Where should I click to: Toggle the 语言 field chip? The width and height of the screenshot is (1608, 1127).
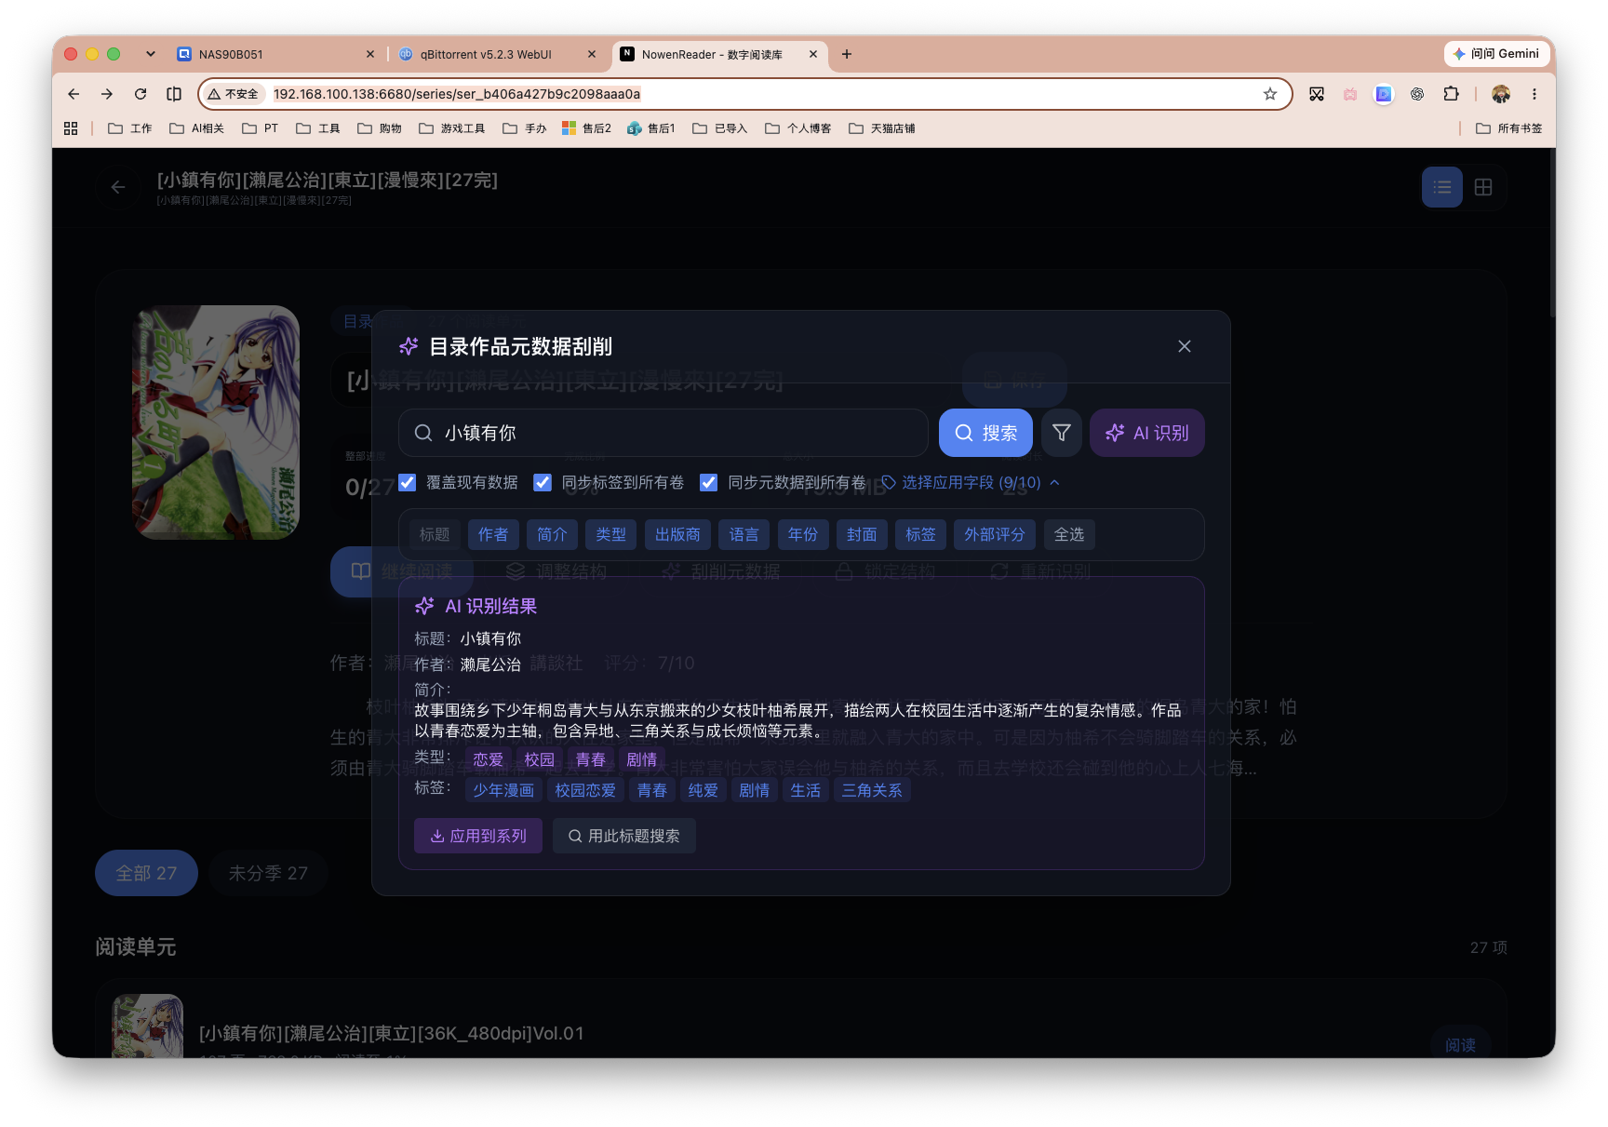[x=744, y=534]
